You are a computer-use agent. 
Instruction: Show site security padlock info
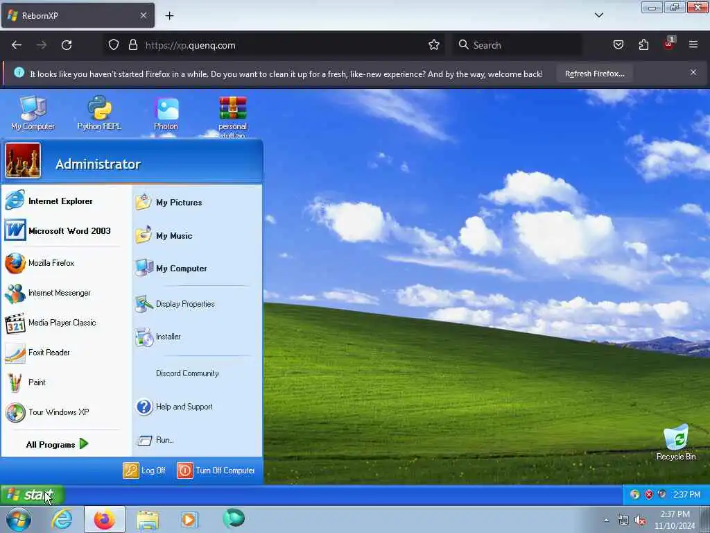[x=133, y=45]
